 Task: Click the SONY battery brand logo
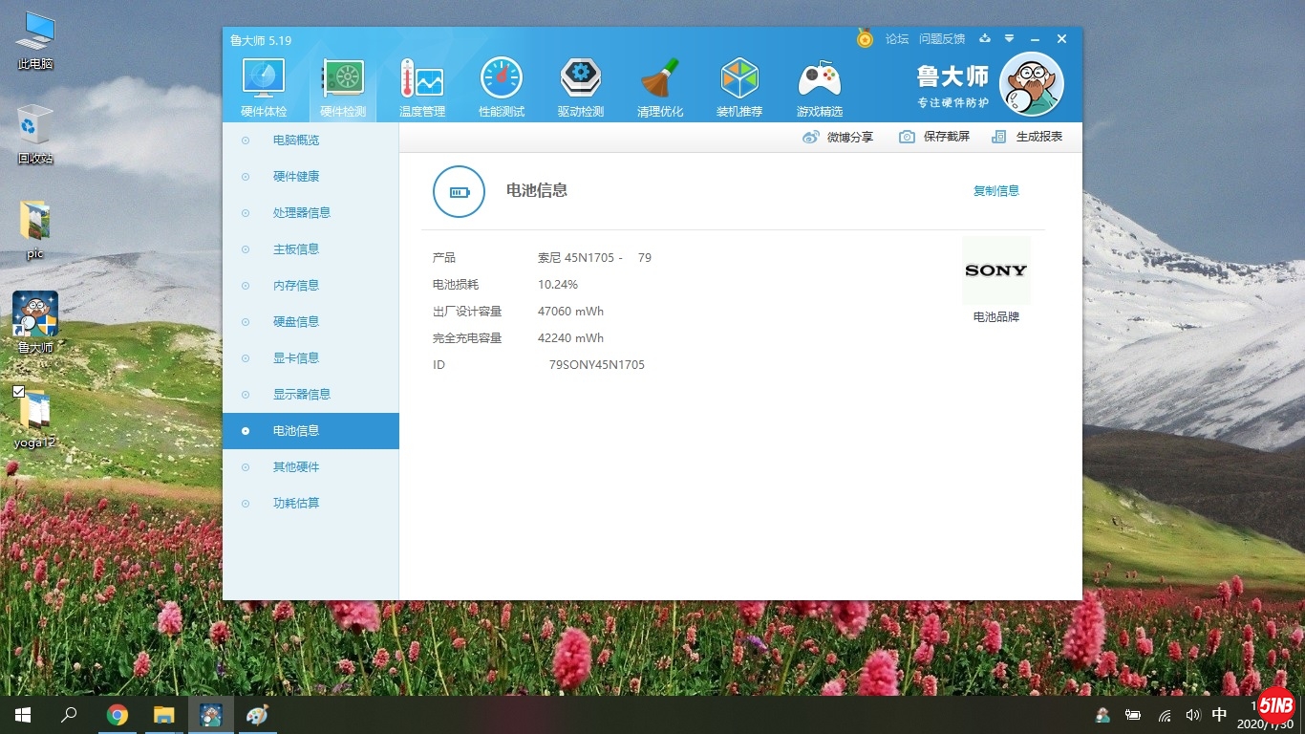(995, 270)
